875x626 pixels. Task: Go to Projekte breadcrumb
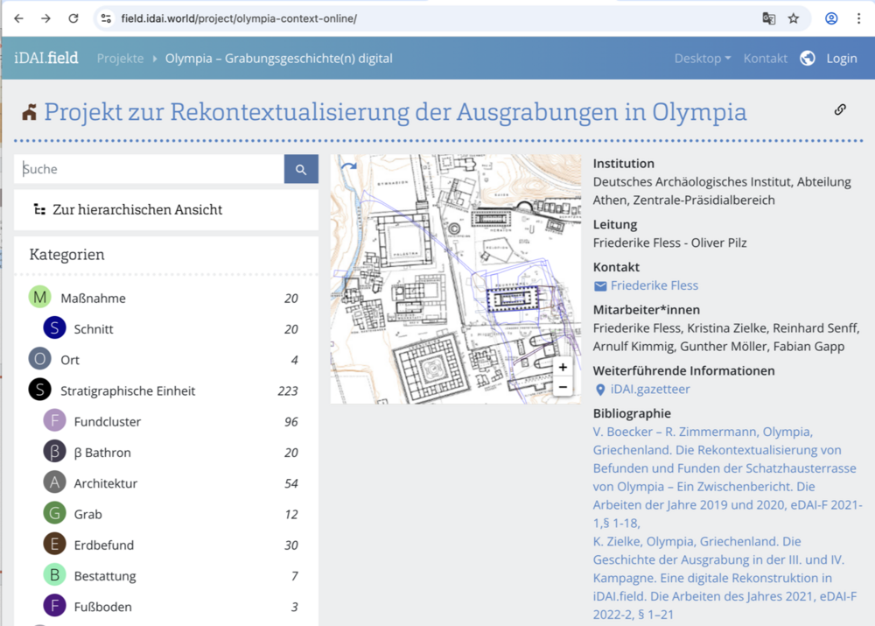[x=120, y=59]
